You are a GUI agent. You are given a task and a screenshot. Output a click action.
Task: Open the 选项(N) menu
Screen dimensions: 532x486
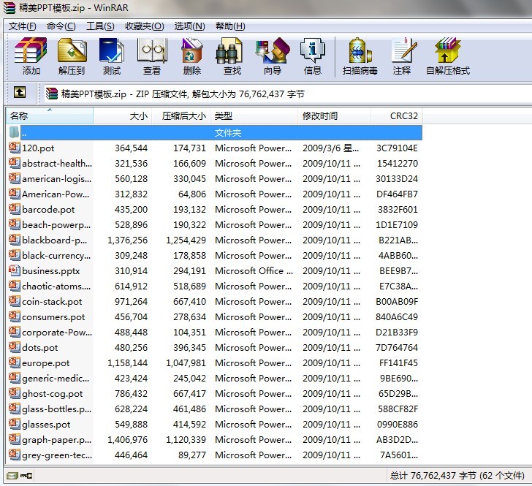tap(190, 26)
